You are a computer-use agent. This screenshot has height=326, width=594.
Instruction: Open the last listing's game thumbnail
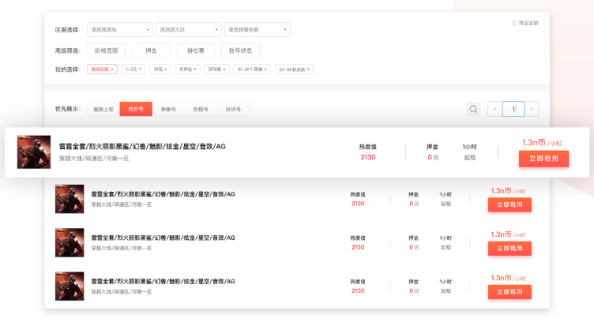click(x=70, y=287)
